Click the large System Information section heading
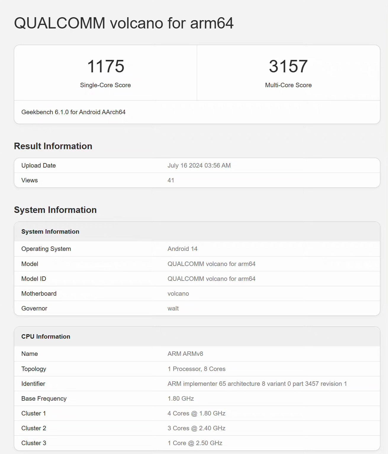 [x=55, y=210]
